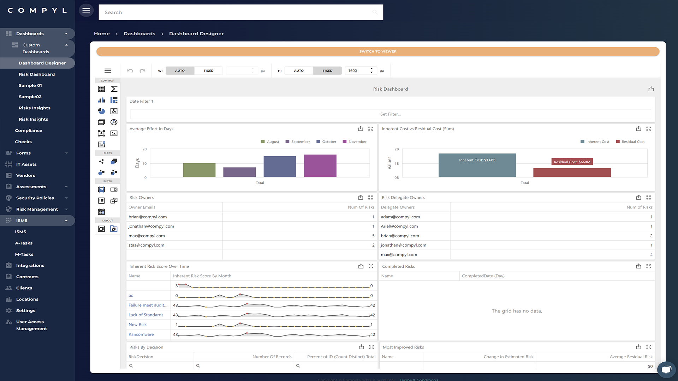Image resolution: width=678 pixels, height=381 pixels.
Task: Toggle the undo action in the designer toolbar
Action: [x=130, y=71]
